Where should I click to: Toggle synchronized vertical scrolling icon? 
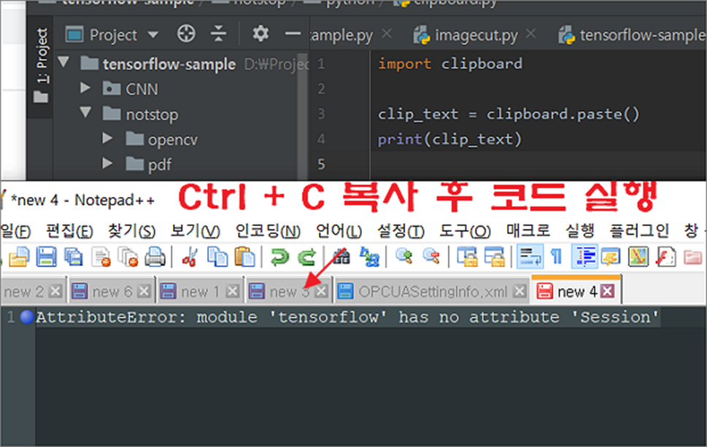tap(467, 257)
